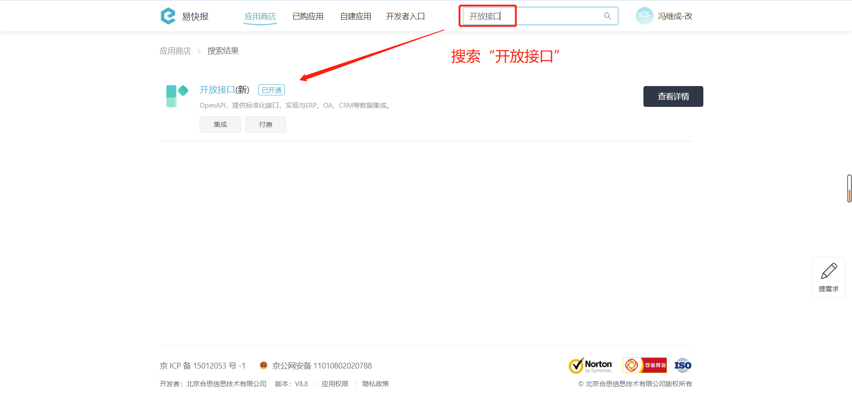Click the search magnifier icon

[607, 16]
